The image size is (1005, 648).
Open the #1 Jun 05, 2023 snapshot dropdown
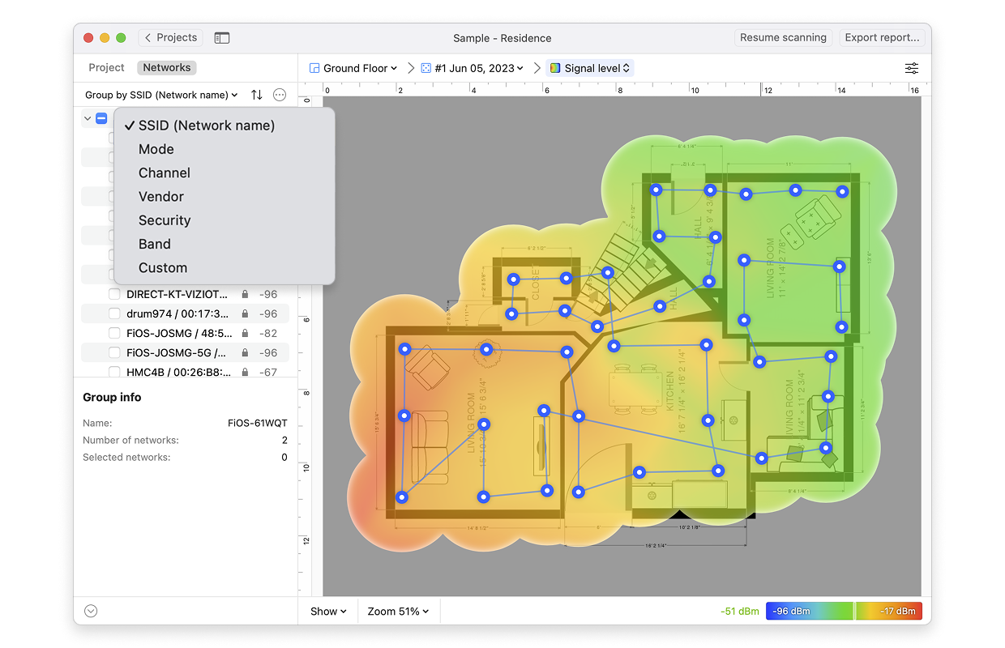coord(473,68)
